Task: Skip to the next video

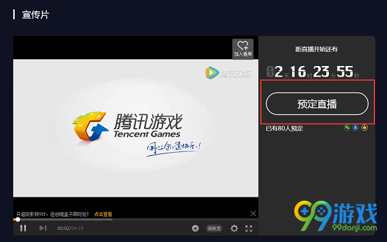Action: coord(43,228)
